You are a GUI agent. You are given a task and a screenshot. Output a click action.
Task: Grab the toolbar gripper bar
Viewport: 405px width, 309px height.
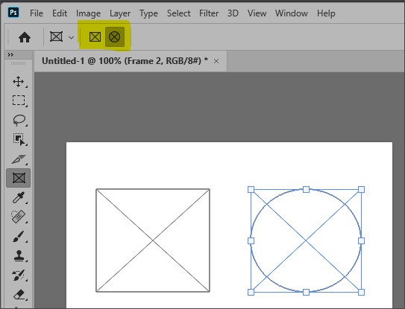point(19,63)
